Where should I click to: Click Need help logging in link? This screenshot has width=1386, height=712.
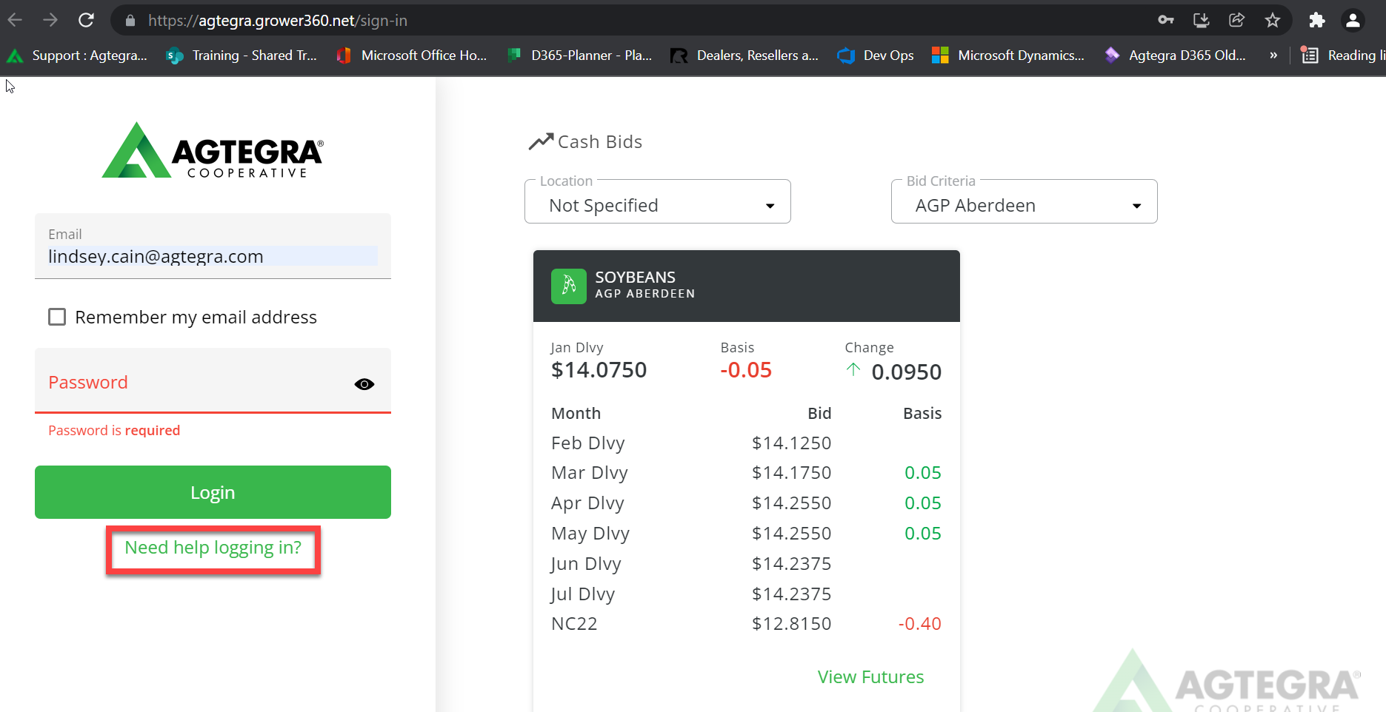[x=213, y=548]
